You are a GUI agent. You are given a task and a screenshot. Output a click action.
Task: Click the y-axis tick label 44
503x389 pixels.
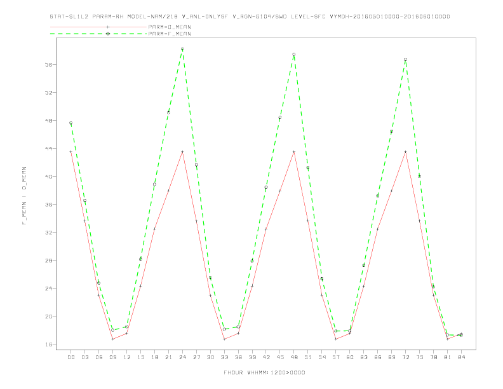(49, 149)
